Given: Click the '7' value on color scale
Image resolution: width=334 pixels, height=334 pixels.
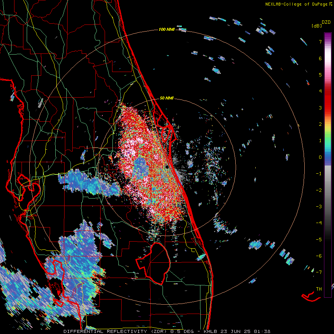Looking at the screenshot, I should click(x=320, y=42).
